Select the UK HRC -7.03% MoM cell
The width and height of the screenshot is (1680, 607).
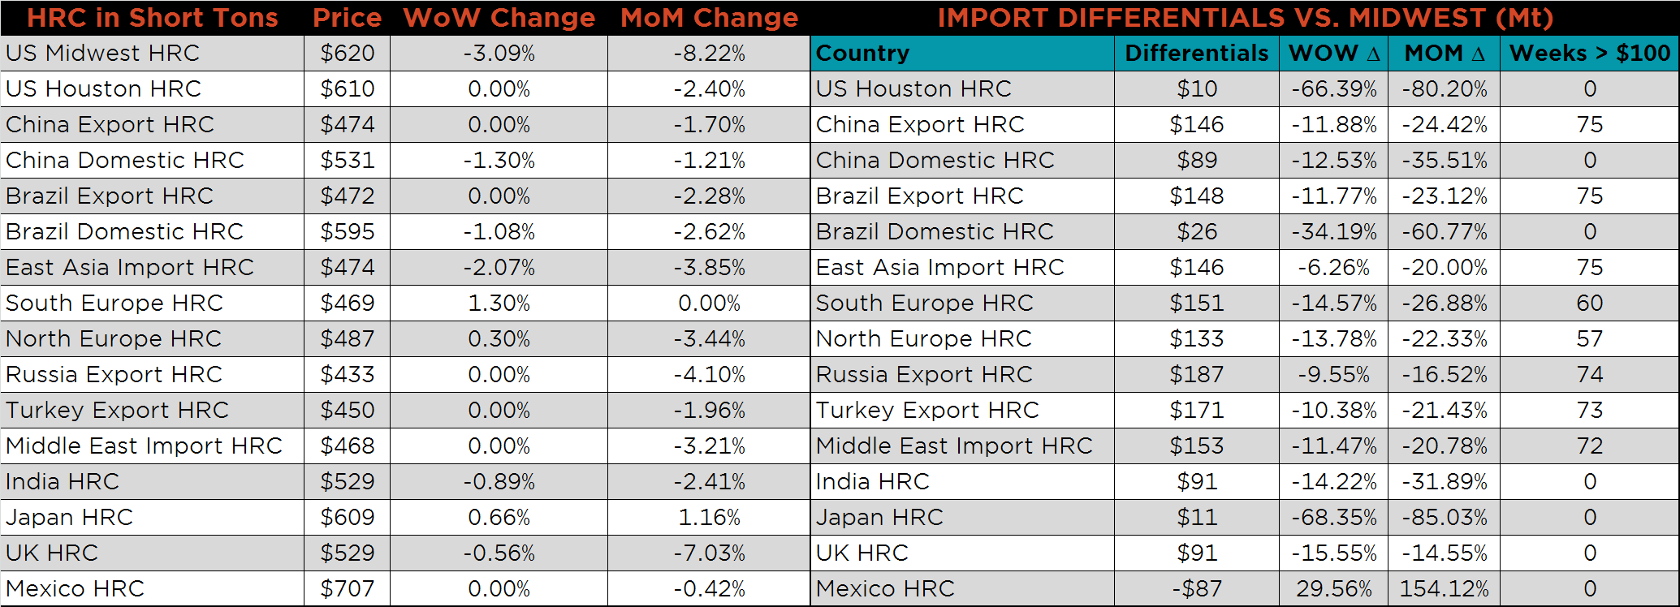[709, 553]
